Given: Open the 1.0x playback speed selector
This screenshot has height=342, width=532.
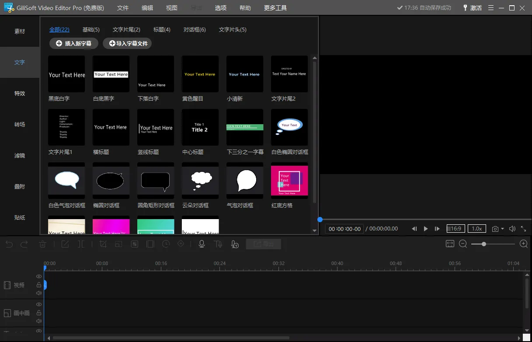Looking at the screenshot, I should [x=476, y=229].
